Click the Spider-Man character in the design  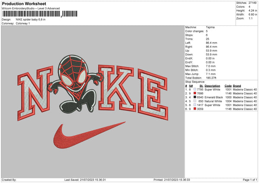pos(75,84)
